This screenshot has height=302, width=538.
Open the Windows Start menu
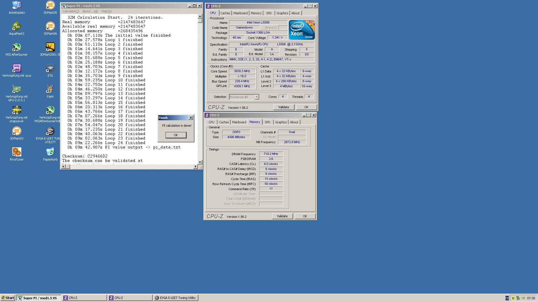[x=8, y=298]
